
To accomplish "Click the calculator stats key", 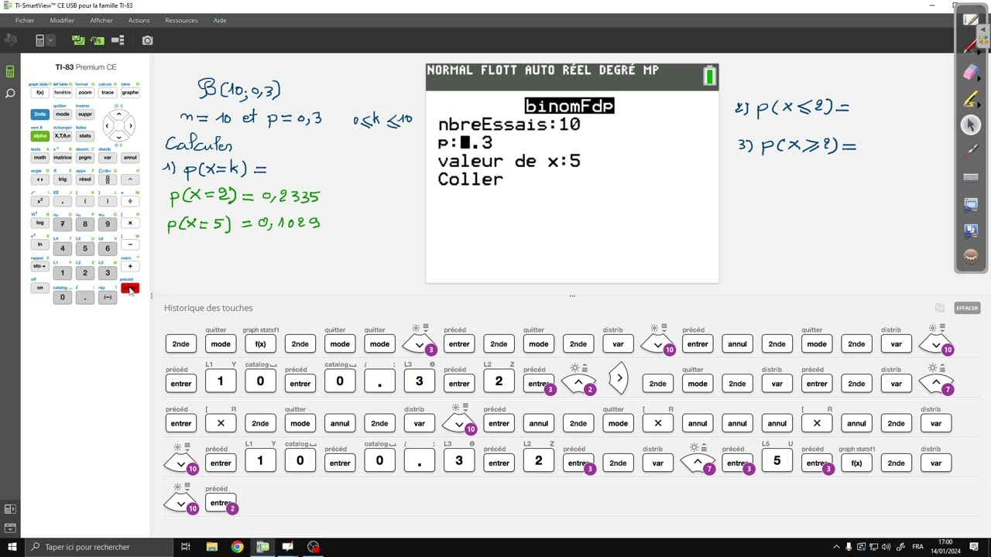I will (85, 136).
